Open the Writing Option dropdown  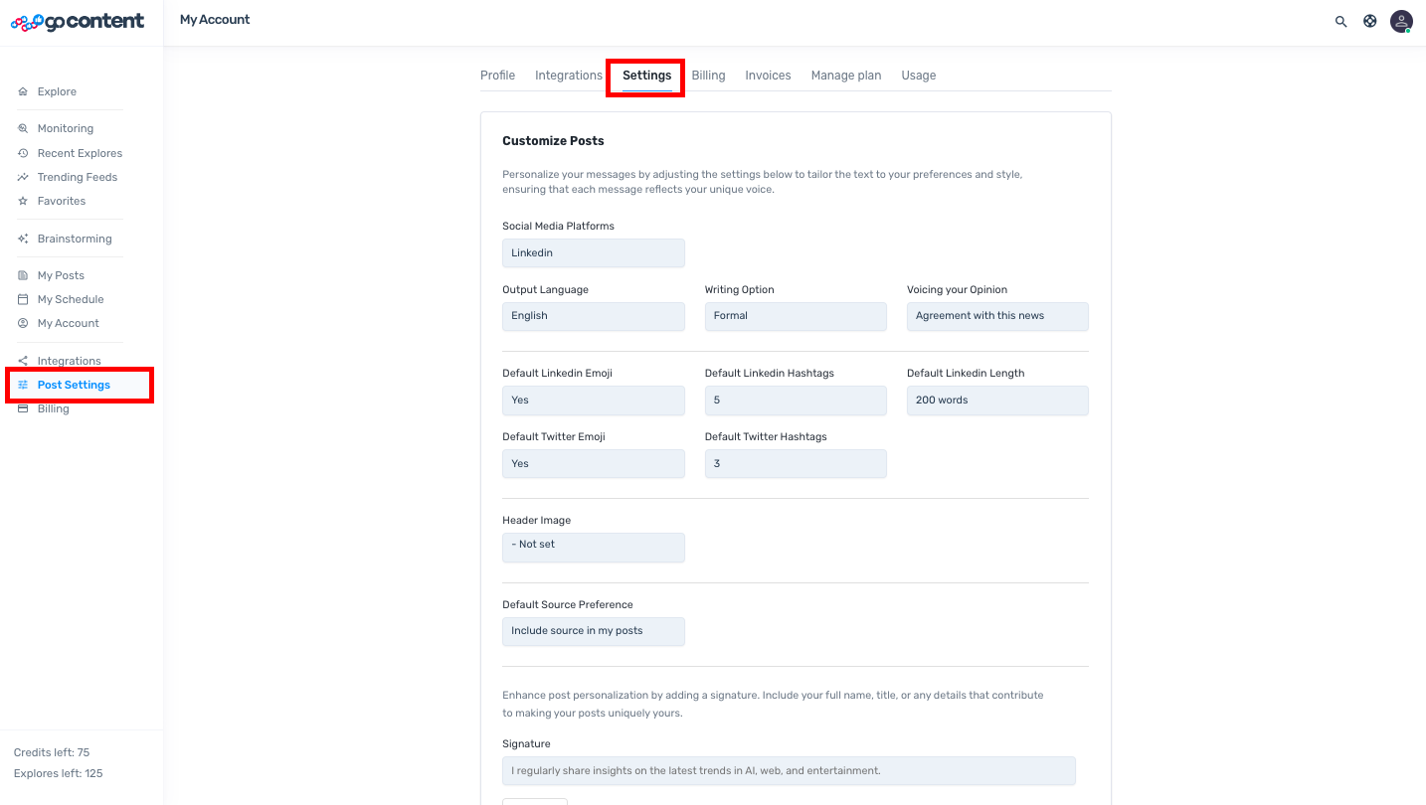coord(795,316)
